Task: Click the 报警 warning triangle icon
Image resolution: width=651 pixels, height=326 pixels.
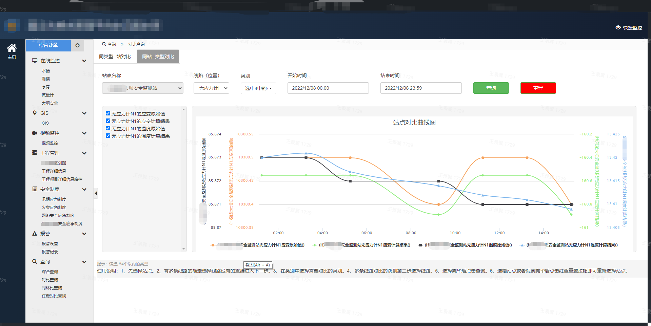Action: (x=35, y=234)
